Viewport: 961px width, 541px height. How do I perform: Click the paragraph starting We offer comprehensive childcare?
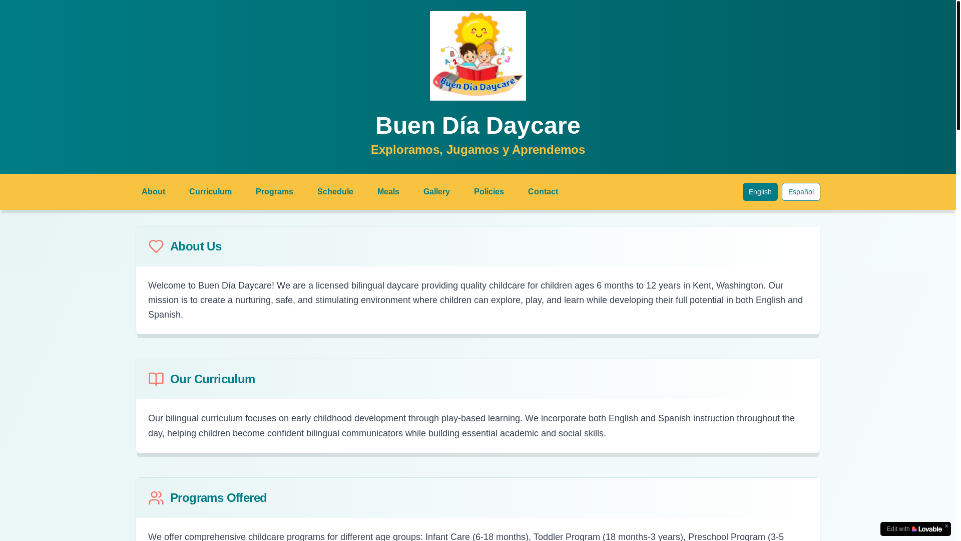point(477,536)
